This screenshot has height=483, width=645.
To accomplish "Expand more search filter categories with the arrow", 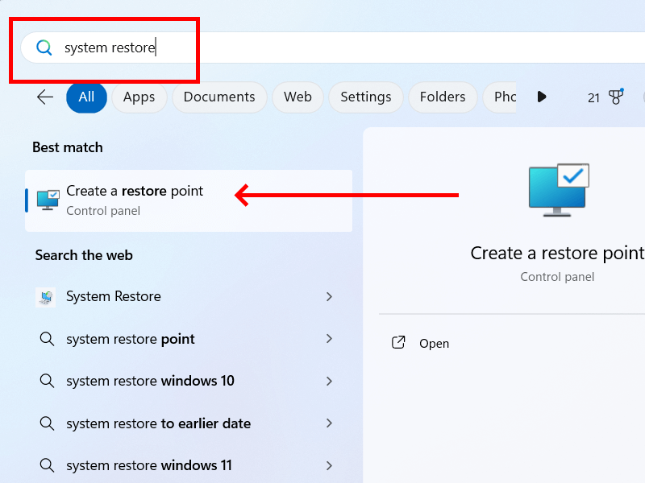I will point(542,97).
